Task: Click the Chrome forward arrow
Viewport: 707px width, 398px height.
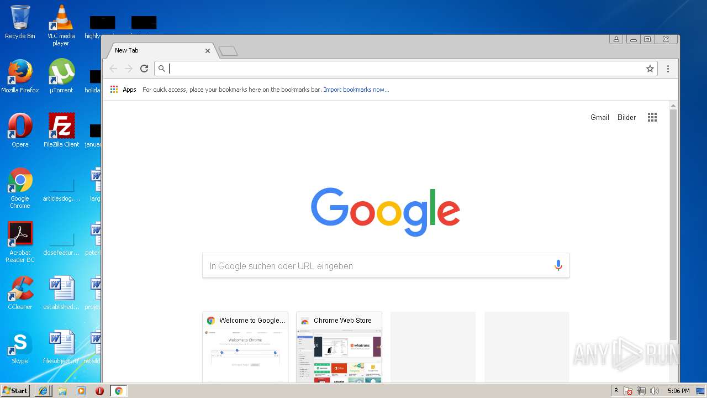Action: (129, 69)
